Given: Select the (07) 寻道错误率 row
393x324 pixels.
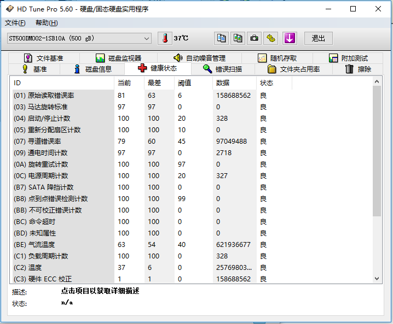Looking at the screenshot, I should (x=152, y=142).
